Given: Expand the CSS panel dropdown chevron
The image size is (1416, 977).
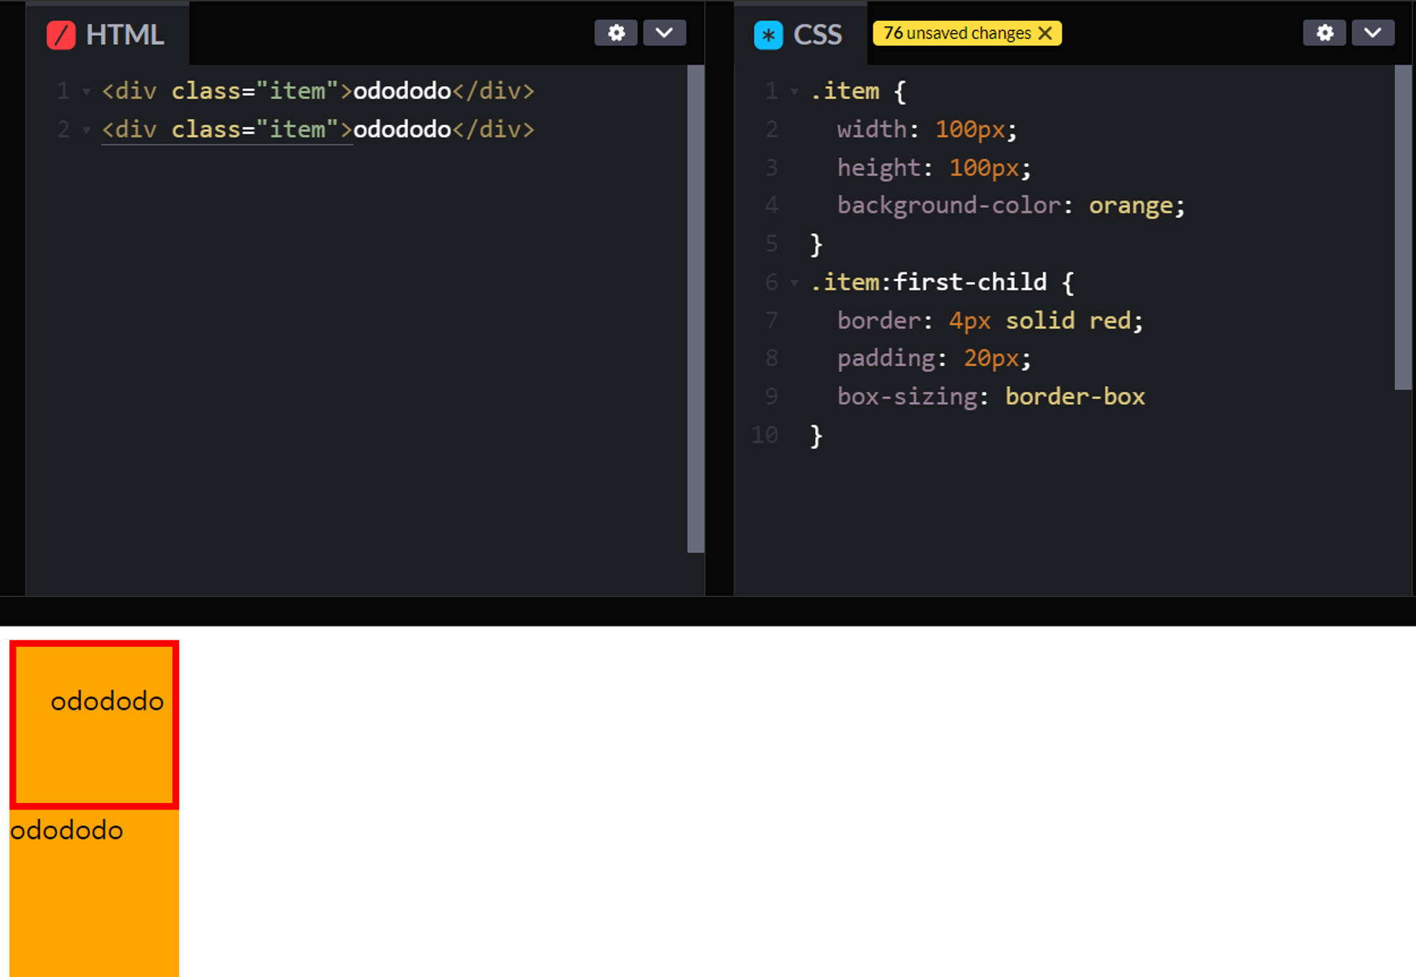Looking at the screenshot, I should 1372,33.
